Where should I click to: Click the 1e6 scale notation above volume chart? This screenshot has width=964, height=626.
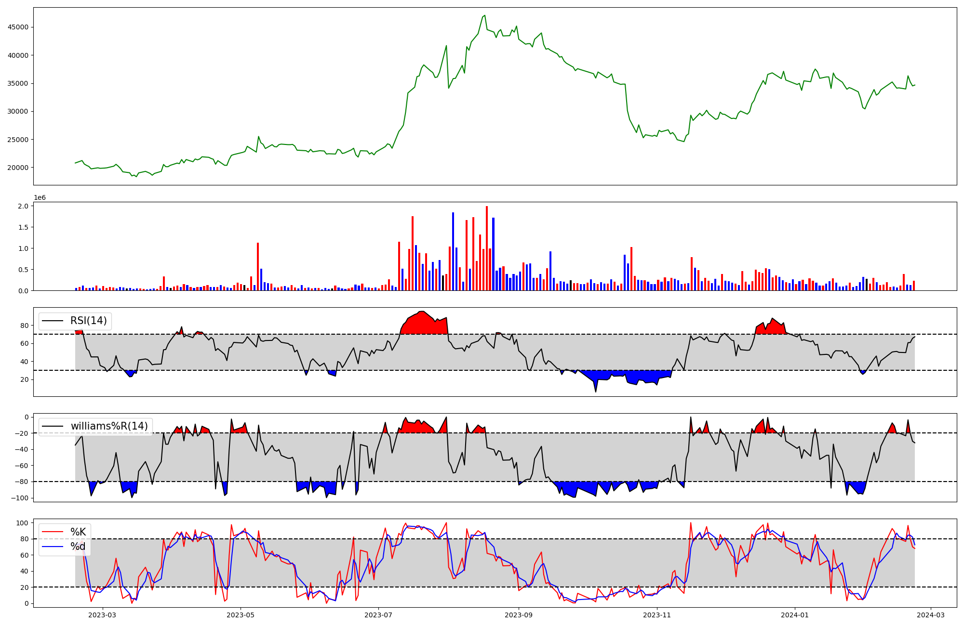click(x=40, y=198)
